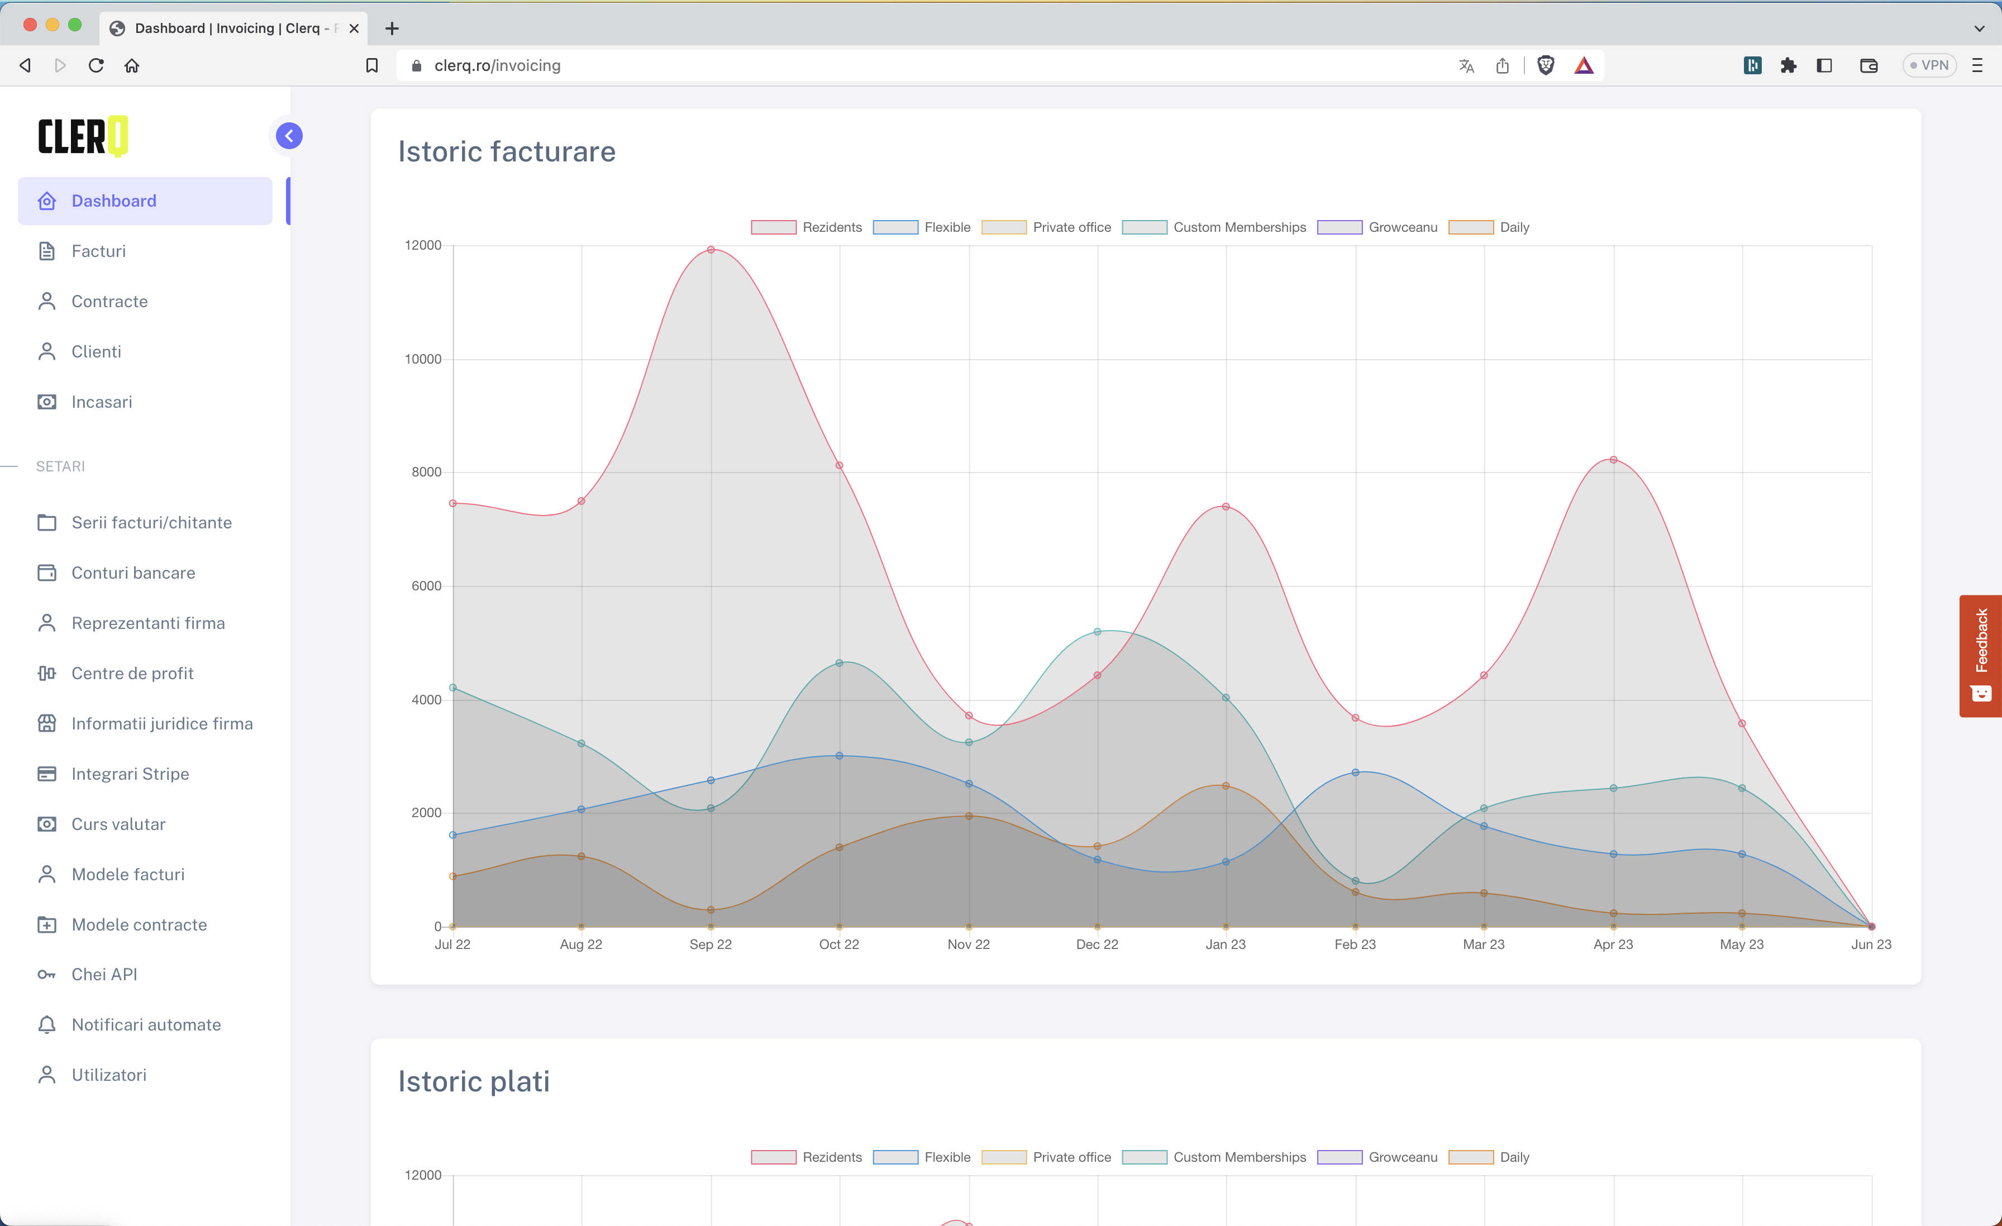2002x1226 pixels.
Task: Click Private office color swatch in Istoric plati legend
Action: point(1003,1158)
